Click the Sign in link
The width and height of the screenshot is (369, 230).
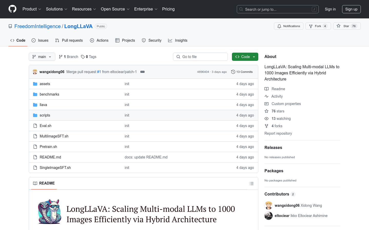tap(330, 9)
